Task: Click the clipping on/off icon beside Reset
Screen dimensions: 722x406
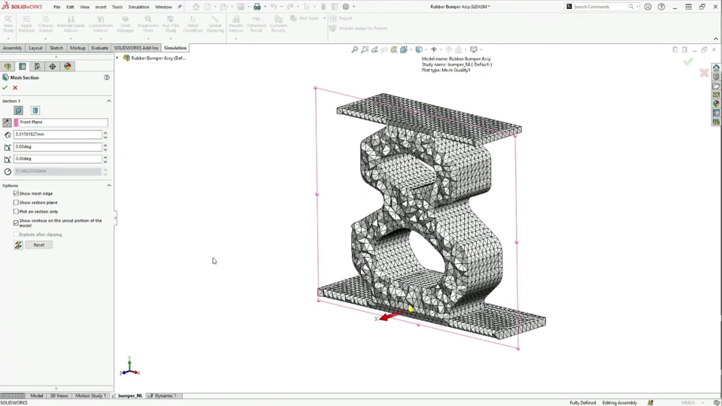Action: pyautogui.click(x=18, y=245)
